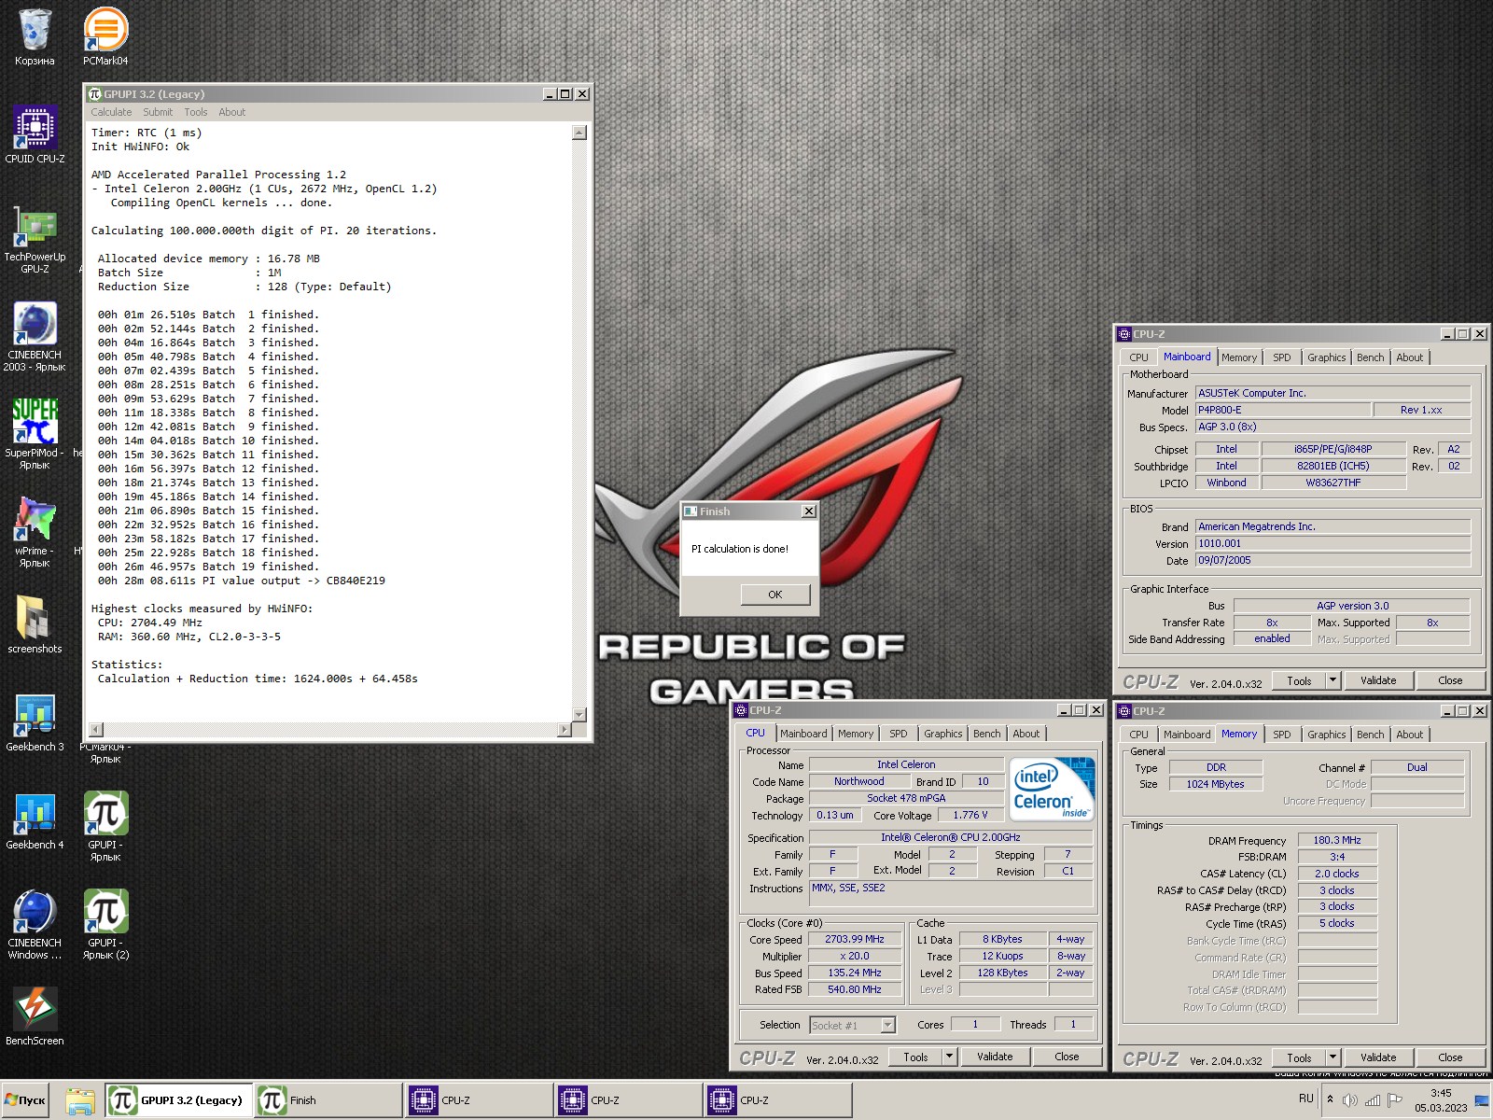Select Bench tab in CPU tab CPU-Z window
This screenshot has height=1120, width=1493.
pyautogui.click(x=987, y=734)
